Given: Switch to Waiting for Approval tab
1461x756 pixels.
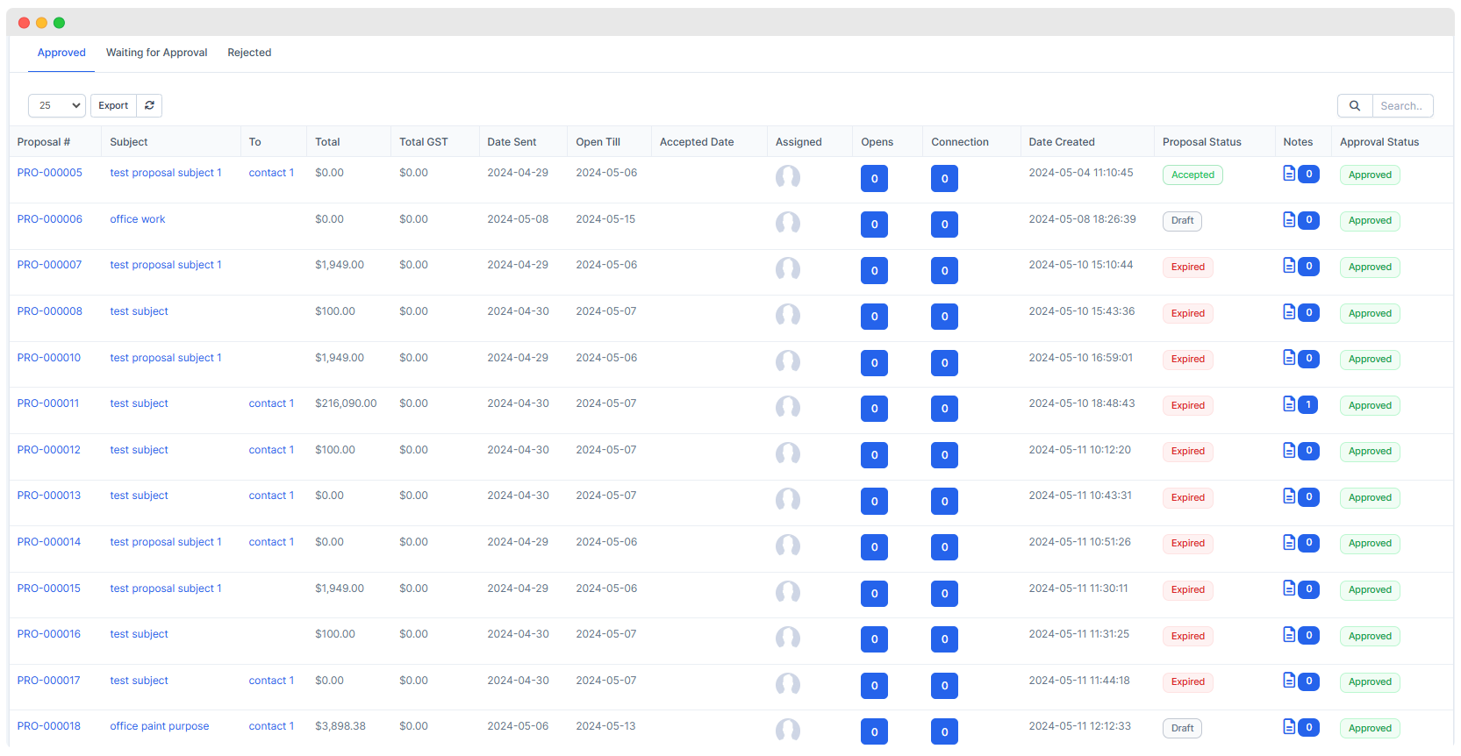Looking at the screenshot, I should click(157, 53).
